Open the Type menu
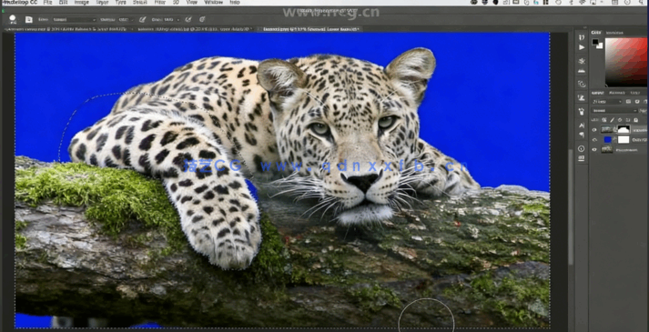Image resolution: width=649 pixels, height=332 pixels. pos(120,2)
